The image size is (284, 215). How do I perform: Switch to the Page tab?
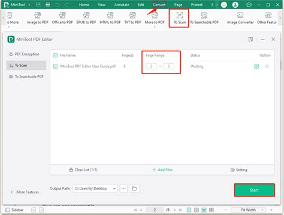coord(178,5)
